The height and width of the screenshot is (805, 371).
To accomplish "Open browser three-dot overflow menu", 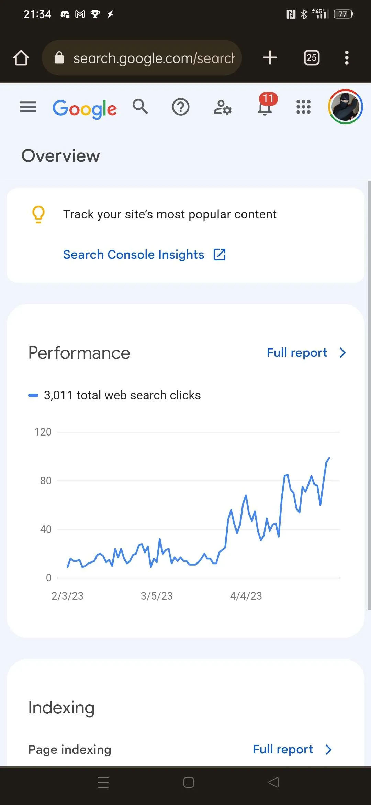I will (x=347, y=58).
